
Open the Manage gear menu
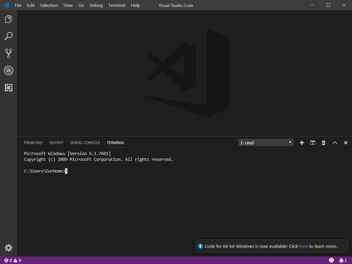tap(9, 248)
